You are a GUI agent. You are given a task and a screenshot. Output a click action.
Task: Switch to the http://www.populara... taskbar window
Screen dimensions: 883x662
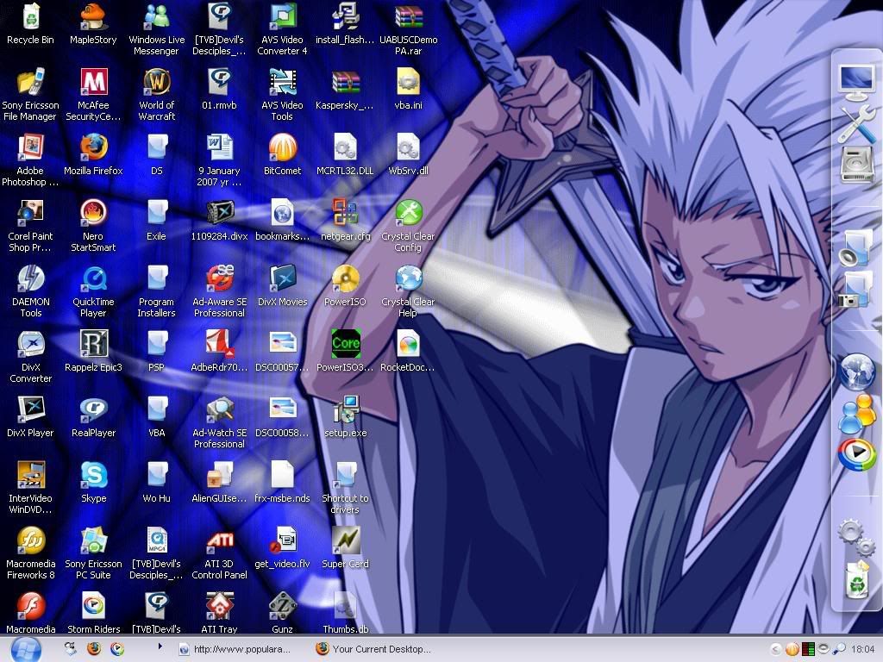pos(235,649)
